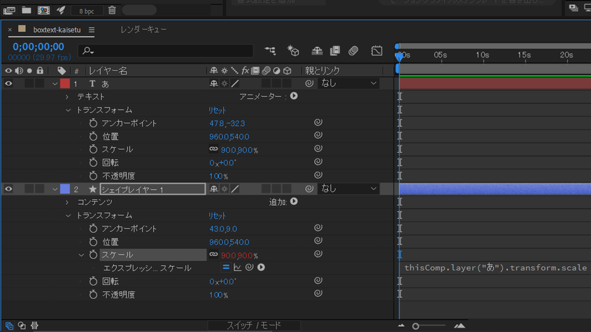
Task: Open parent dropdown なし for layer あ
Action: coord(348,83)
